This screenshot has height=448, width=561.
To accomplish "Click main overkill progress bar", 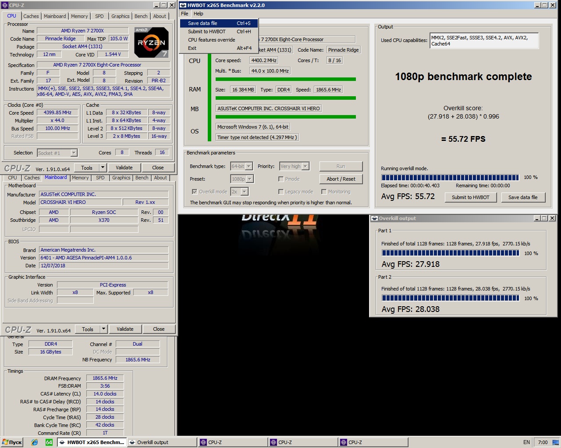I will (450, 178).
